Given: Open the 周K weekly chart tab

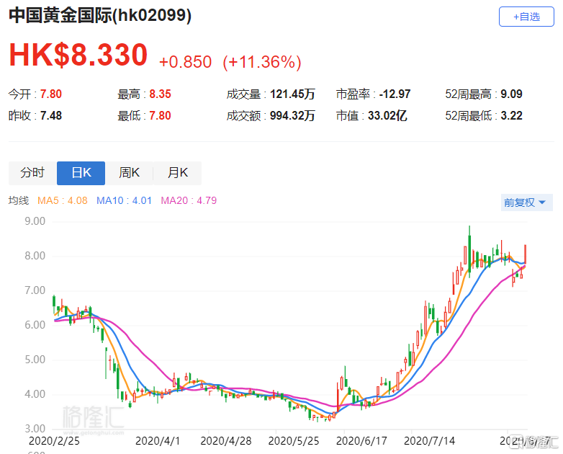Looking at the screenshot, I should click(x=129, y=173).
